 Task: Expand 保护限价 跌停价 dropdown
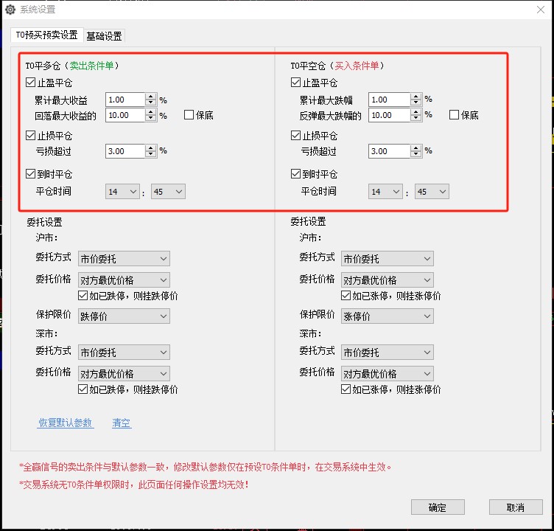124,316
